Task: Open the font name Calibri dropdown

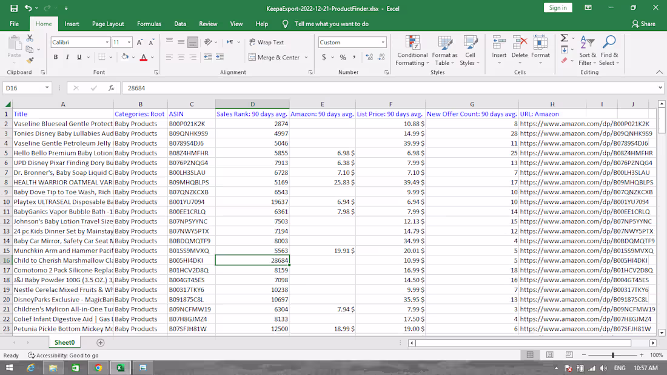Action: point(107,42)
